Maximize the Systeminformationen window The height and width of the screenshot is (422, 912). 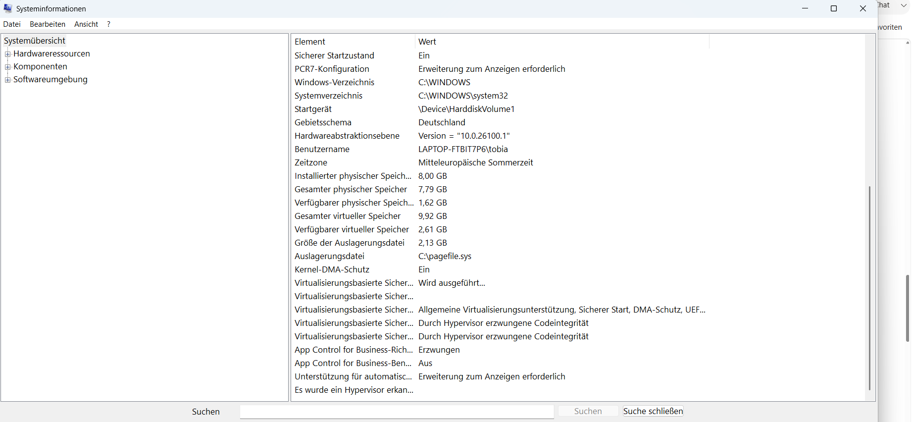(834, 8)
